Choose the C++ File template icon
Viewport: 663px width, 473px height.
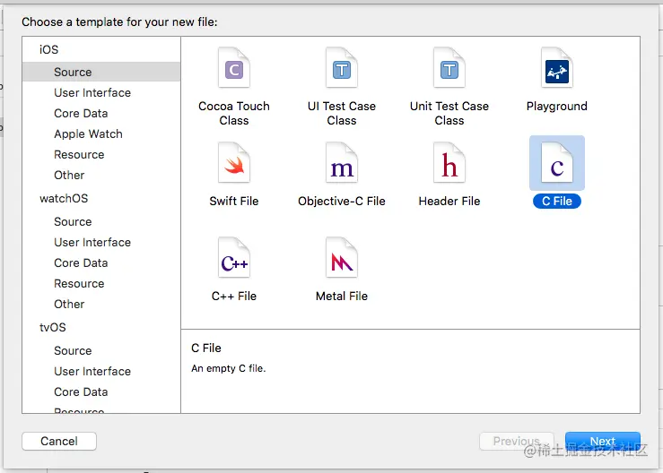point(234,259)
